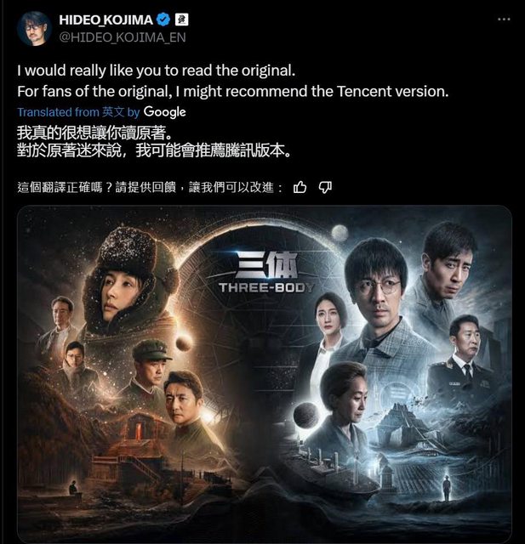
Task: Click the translation feedback prompt text
Action: [x=150, y=187]
